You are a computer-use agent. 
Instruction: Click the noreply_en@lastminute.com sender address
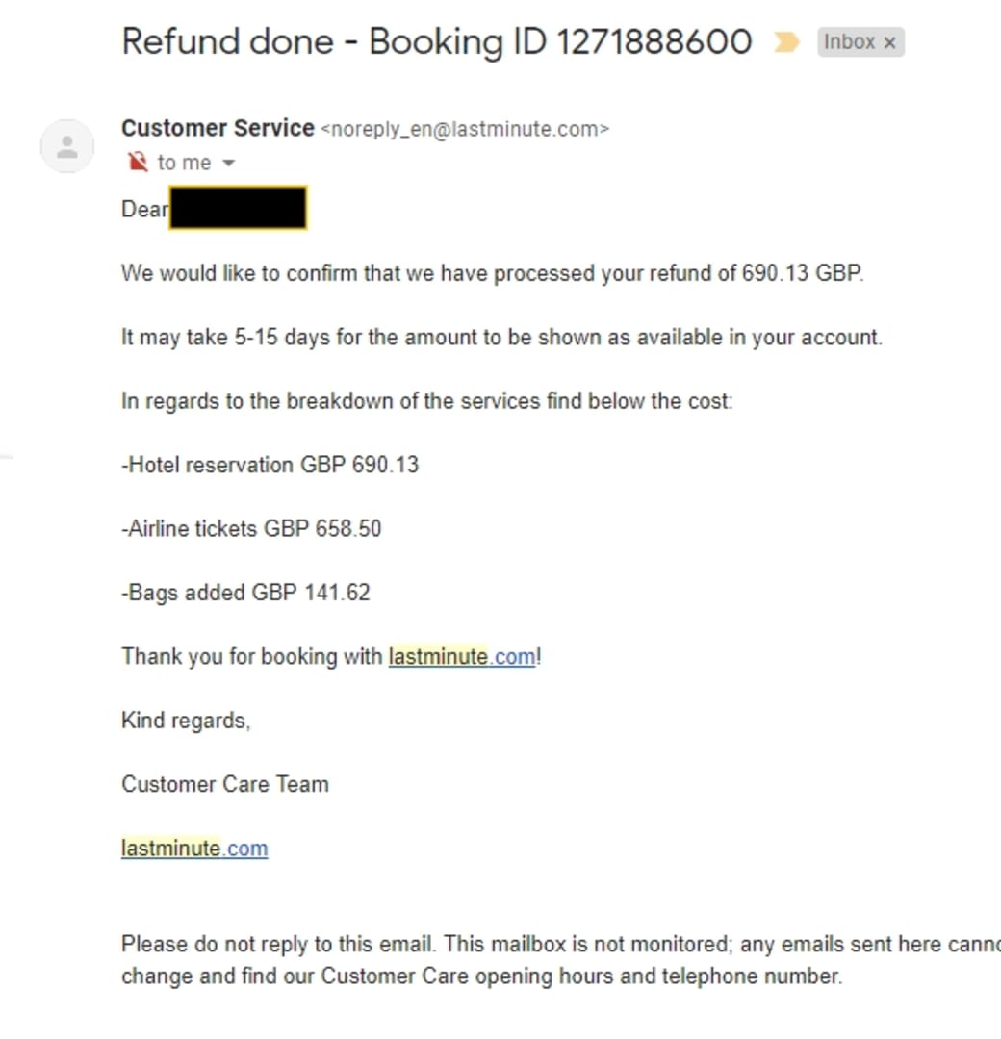point(464,129)
